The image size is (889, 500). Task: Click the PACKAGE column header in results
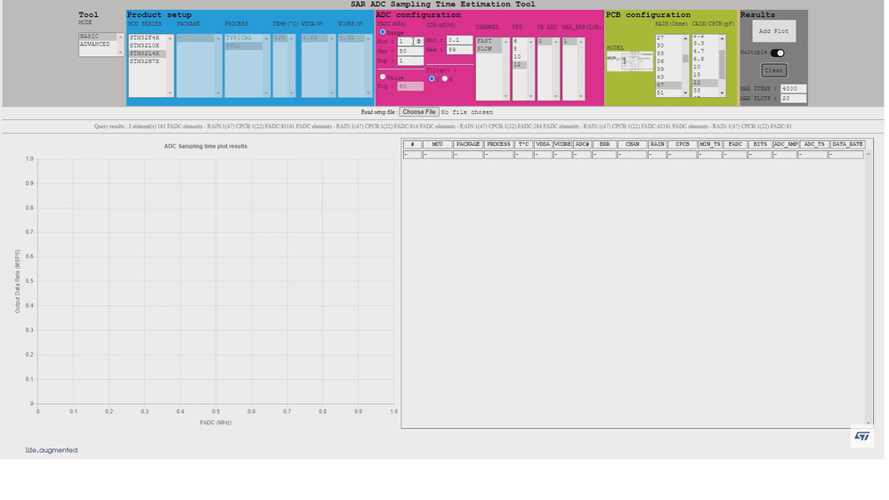pyautogui.click(x=468, y=144)
